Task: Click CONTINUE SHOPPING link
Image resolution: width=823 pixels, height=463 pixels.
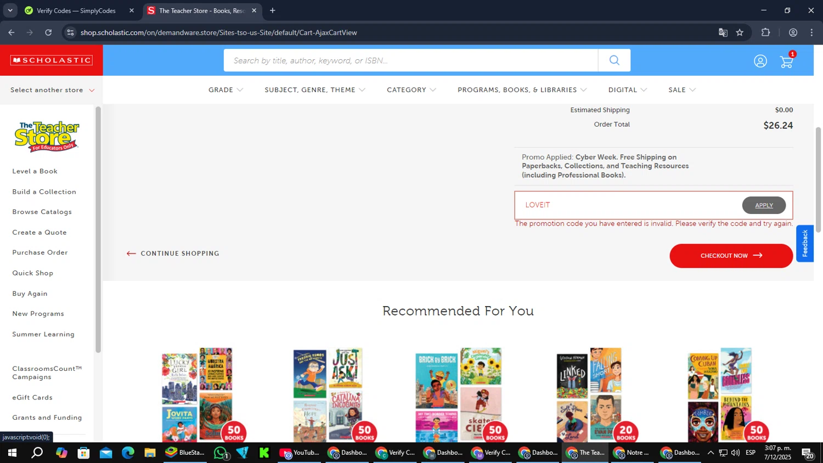Action: click(173, 253)
